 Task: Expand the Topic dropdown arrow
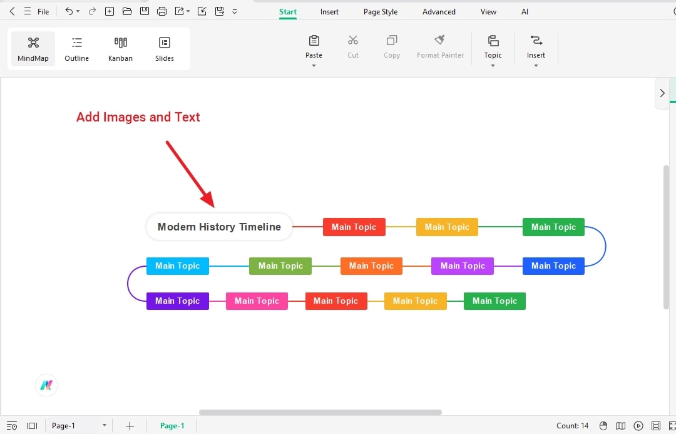pyautogui.click(x=493, y=66)
